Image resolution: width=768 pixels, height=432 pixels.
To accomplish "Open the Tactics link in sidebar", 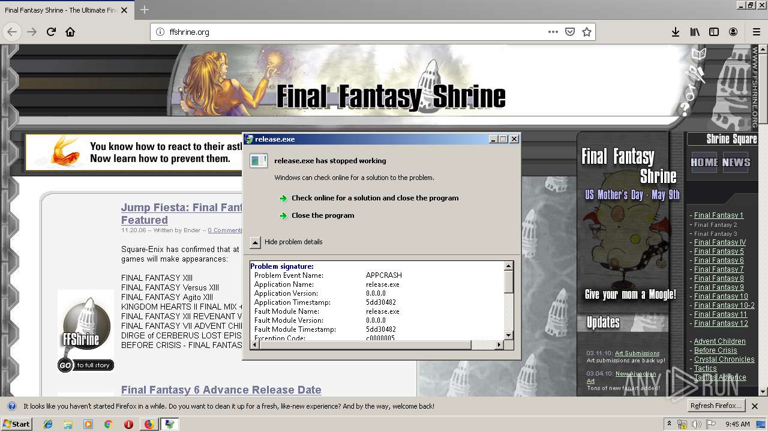I will click(x=705, y=368).
